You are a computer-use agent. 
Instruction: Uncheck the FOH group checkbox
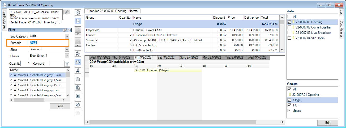(x=289, y=105)
